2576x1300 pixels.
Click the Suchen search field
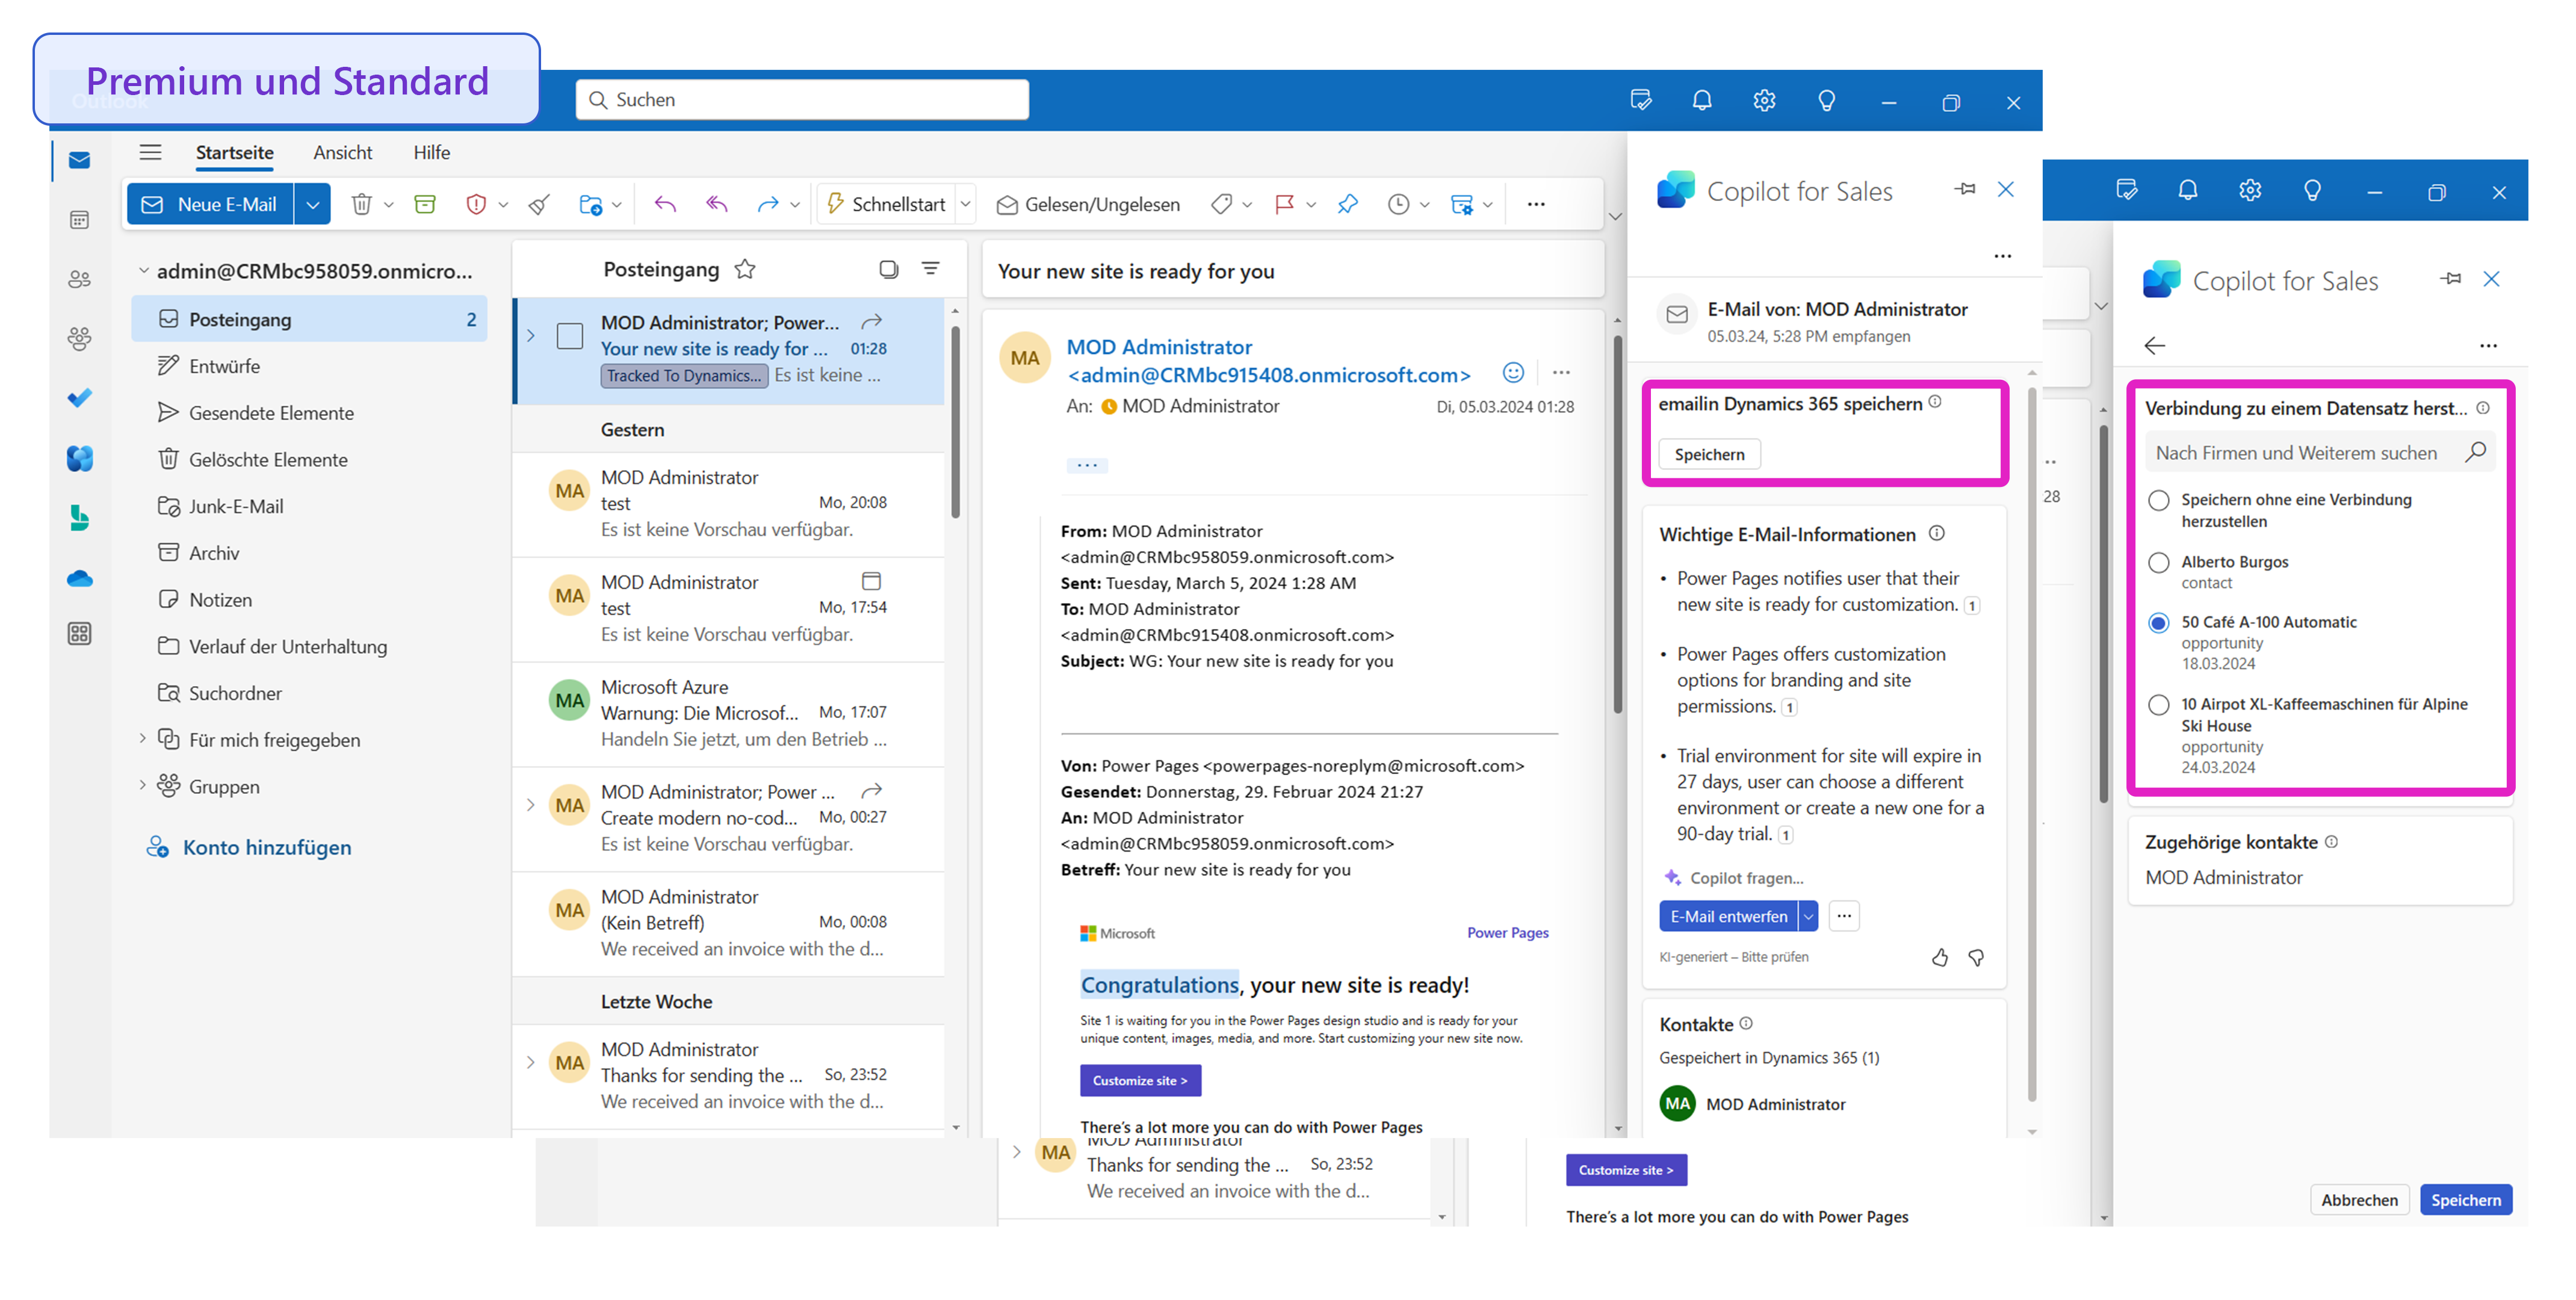coord(802,99)
